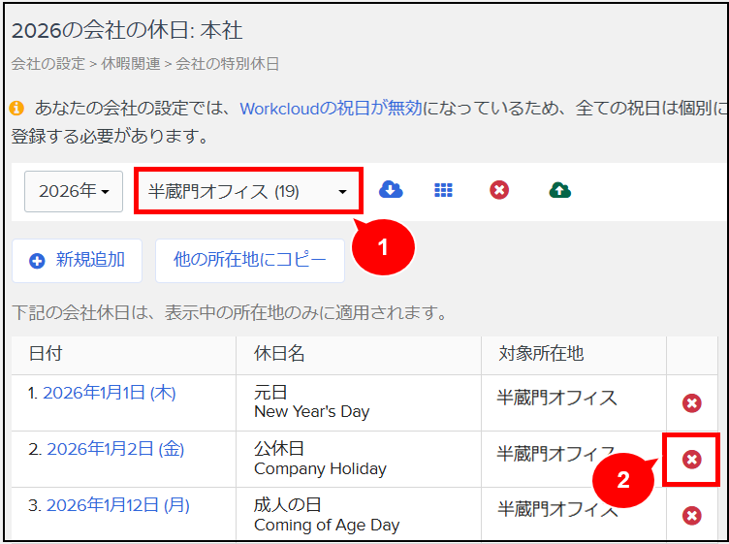Go to 休暇関連 in the breadcrumb
The width and height of the screenshot is (729, 544).
135,64
